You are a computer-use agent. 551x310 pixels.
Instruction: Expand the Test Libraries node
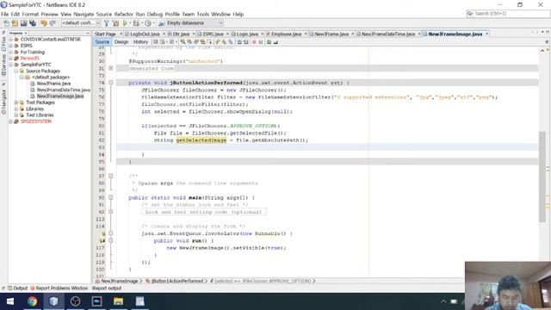click(16, 115)
